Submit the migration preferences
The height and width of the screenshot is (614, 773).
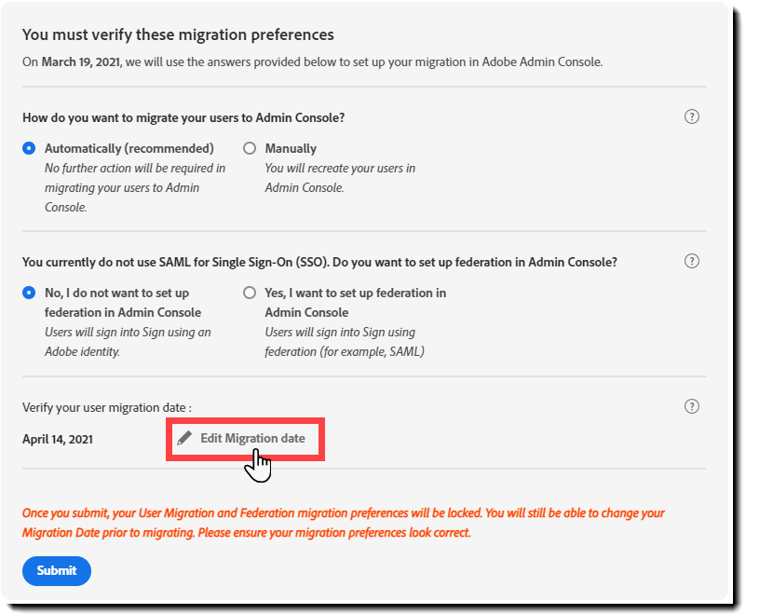click(x=56, y=571)
